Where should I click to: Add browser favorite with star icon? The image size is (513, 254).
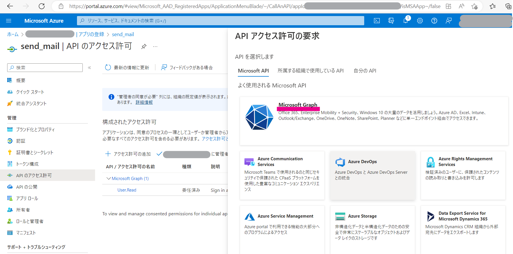(475, 6)
